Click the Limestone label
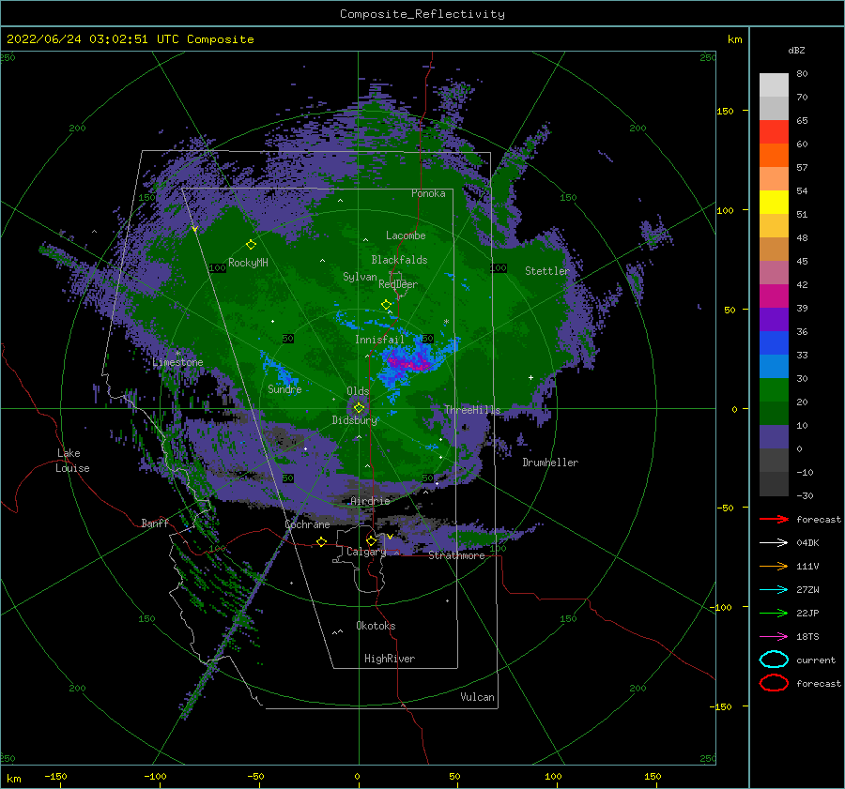Screen dimensions: 845x789 click(177, 362)
